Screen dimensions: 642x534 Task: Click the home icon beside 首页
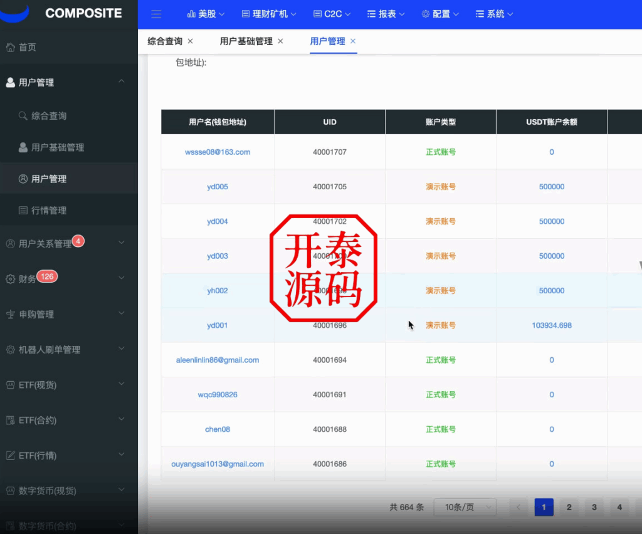pyautogui.click(x=11, y=48)
